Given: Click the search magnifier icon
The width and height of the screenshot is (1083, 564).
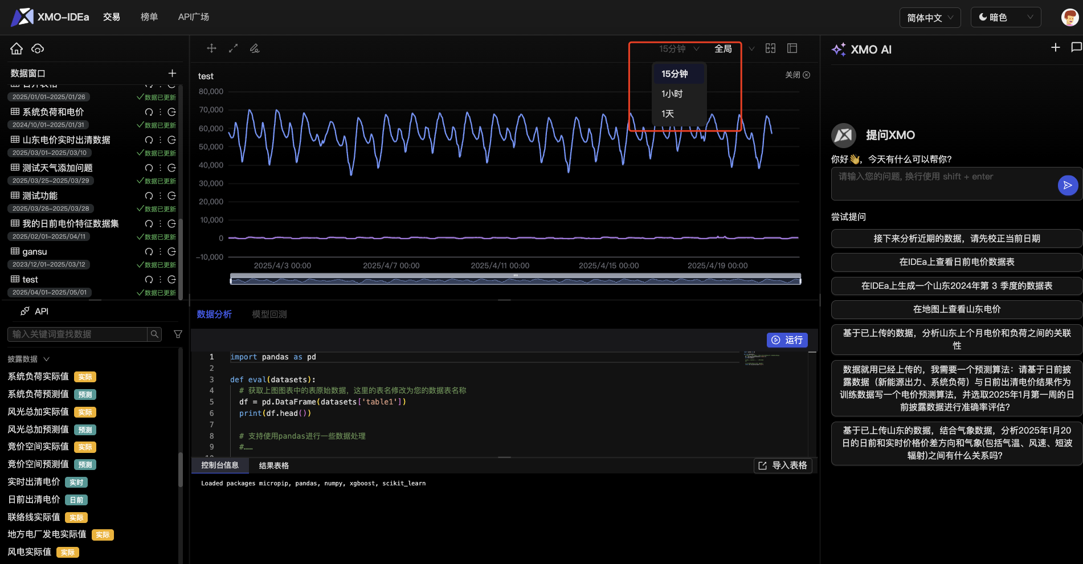Looking at the screenshot, I should [x=154, y=334].
